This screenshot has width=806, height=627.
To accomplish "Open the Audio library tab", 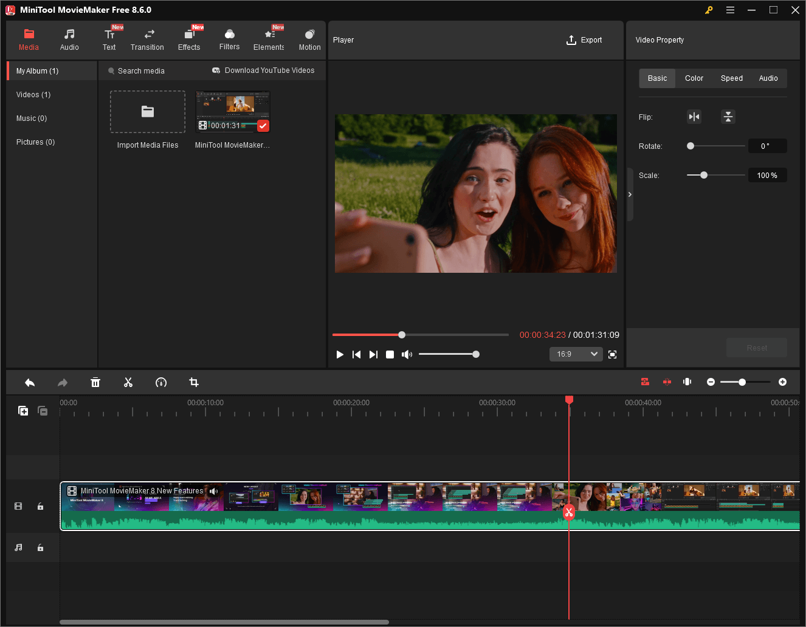I will click(69, 40).
